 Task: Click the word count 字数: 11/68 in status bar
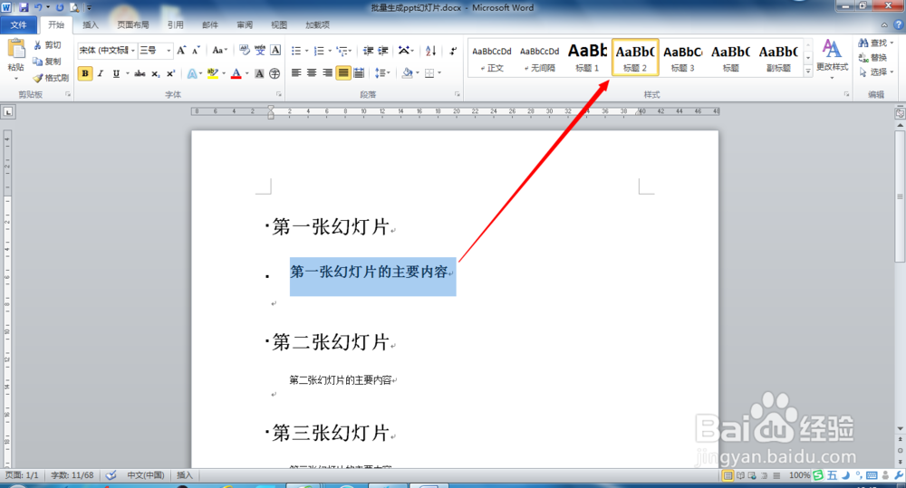pos(72,475)
